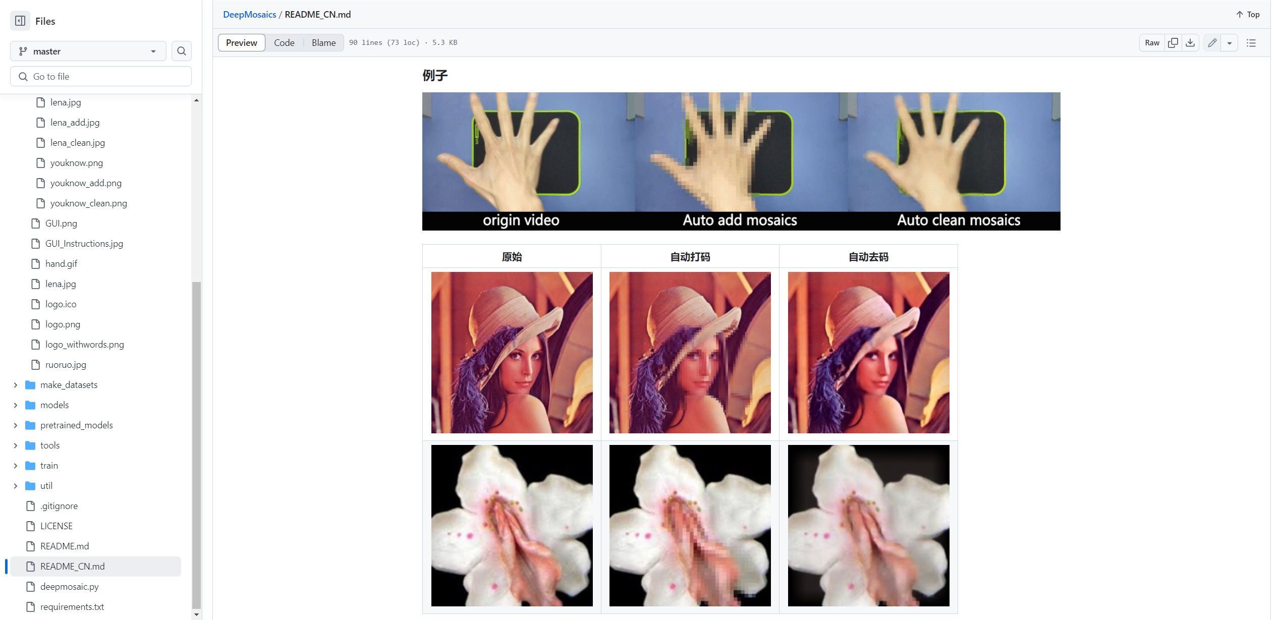The image size is (1280, 620).
Task: Switch to the Code tab
Action: 284,43
